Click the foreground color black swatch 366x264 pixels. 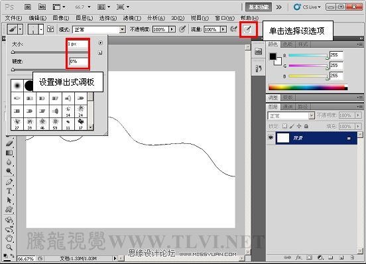point(273,56)
